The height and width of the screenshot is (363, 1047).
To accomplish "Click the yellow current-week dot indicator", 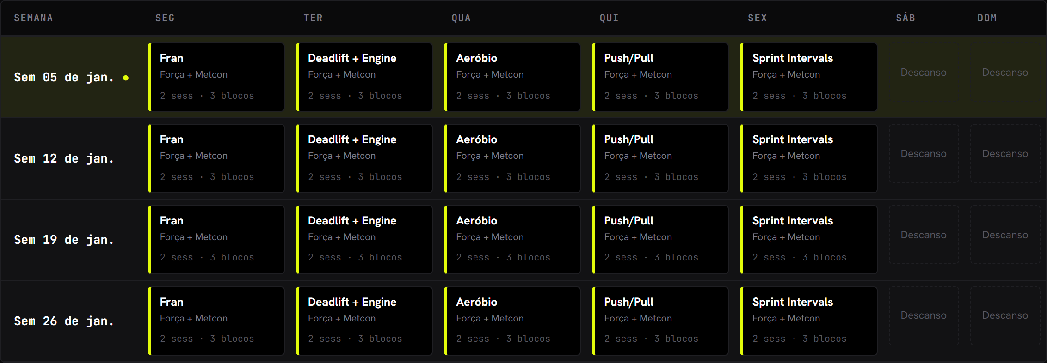I will [x=126, y=78].
